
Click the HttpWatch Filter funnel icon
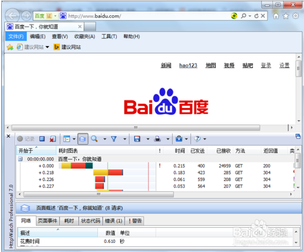114,139
